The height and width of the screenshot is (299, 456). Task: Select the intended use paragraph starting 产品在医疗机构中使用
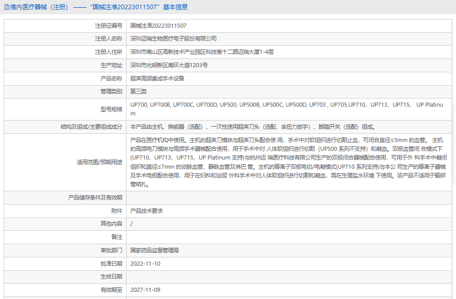coord(288,162)
